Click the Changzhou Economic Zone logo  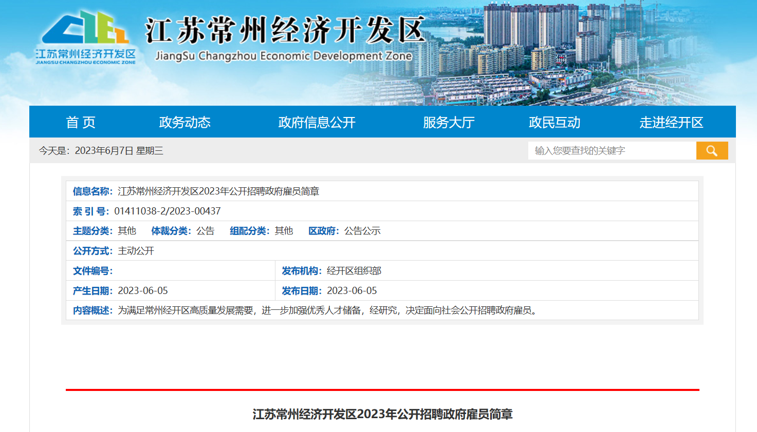(85, 38)
